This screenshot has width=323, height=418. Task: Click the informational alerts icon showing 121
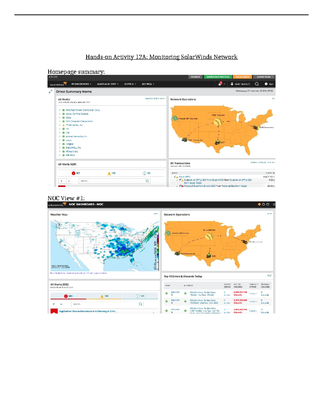[144, 173]
